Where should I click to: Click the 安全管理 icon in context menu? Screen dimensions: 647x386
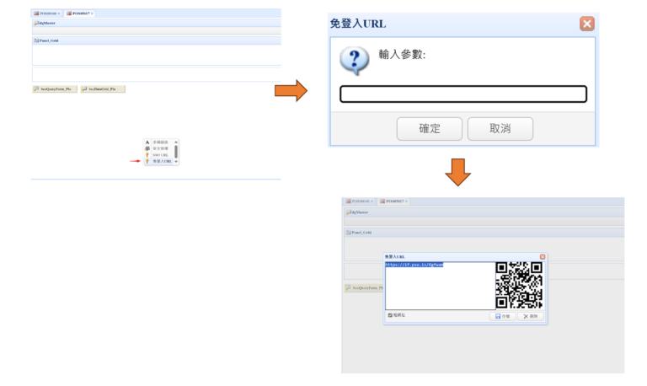click(x=147, y=148)
